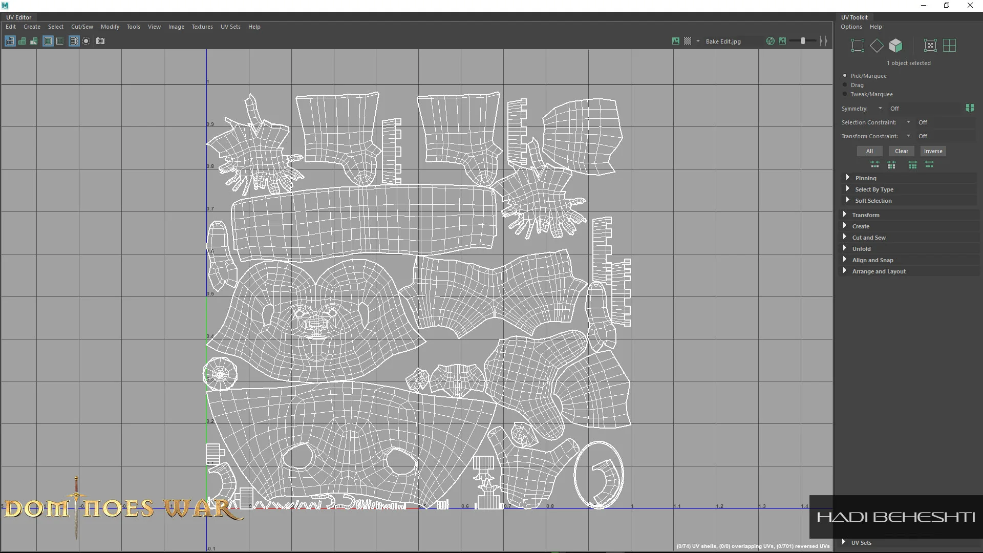Click the UV shell selection icon
The height and width of the screenshot is (553, 983).
click(x=930, y=46)
